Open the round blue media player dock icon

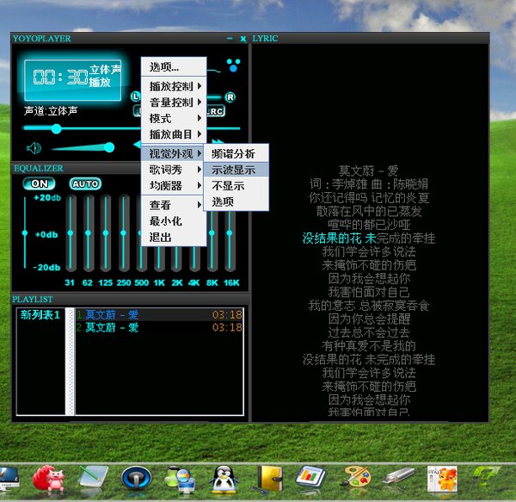pyautogui.click(x=135, y=477)
